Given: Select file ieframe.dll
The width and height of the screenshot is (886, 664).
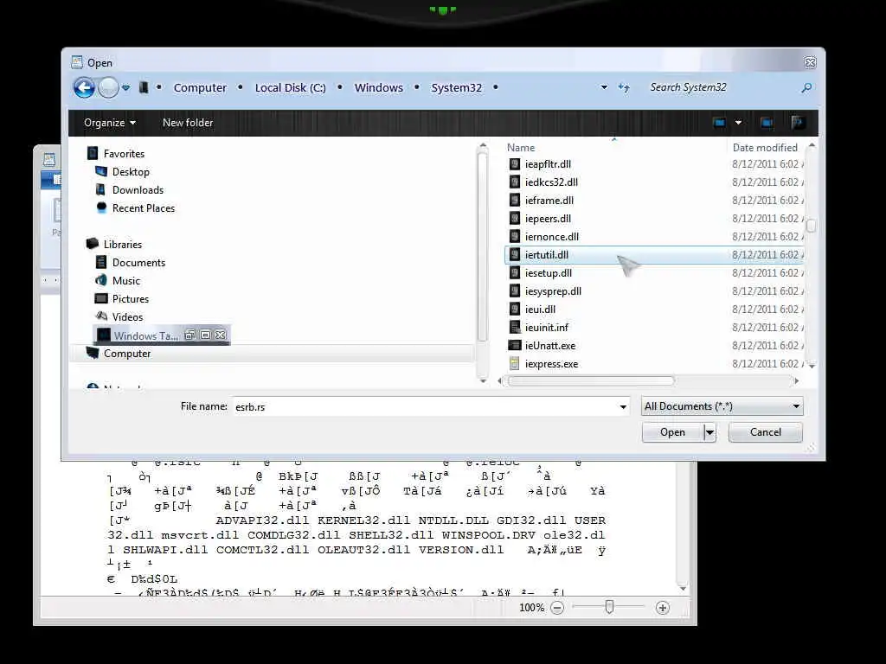Looking at the screenshot, I should click(549, 200).
